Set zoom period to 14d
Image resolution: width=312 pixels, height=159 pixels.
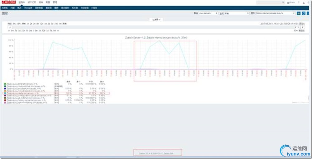(x=56, y=24)
